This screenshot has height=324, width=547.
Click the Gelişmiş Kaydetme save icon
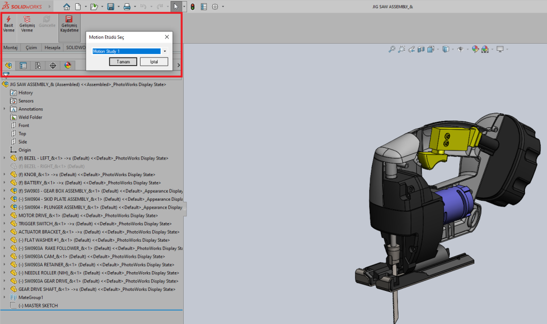click(x=69, y=23)
